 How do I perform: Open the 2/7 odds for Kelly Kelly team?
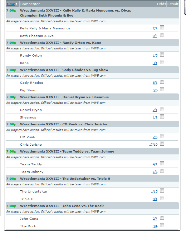155,28
